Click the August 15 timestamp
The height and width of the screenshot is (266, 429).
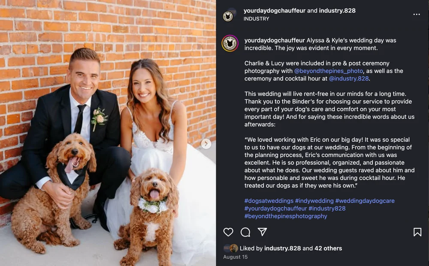coord(235,257)
